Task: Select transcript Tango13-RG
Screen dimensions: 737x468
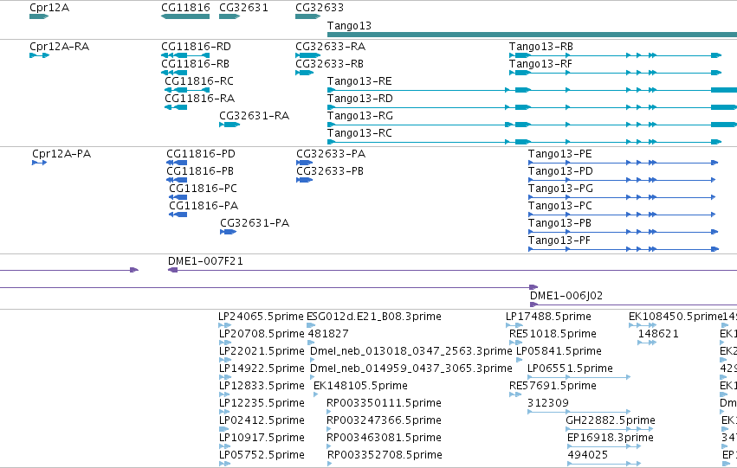Action: (360, 116)
